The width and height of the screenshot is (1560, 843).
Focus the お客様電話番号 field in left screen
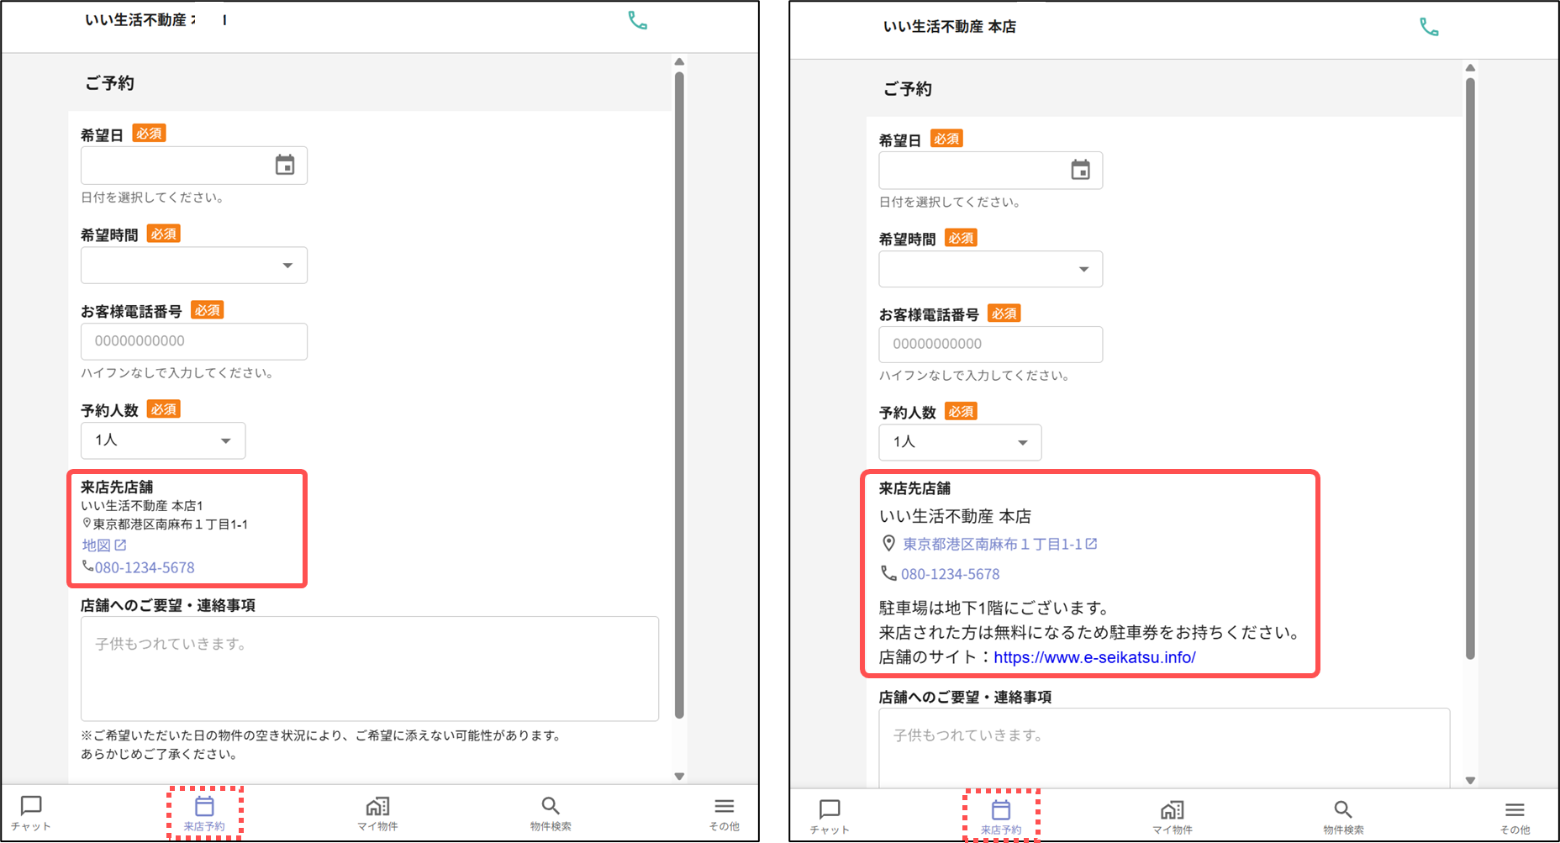[x=194, y=341]
